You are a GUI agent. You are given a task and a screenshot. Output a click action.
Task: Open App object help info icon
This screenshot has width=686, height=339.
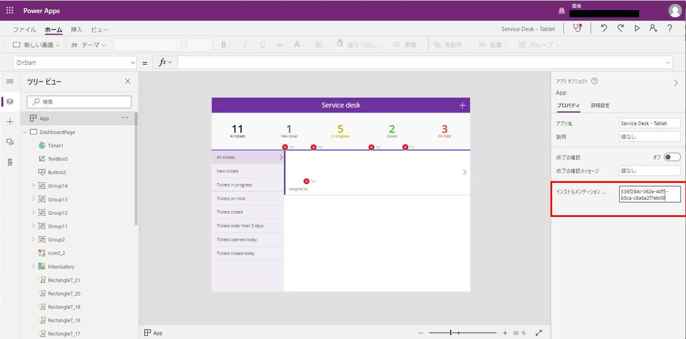[595, 81]
